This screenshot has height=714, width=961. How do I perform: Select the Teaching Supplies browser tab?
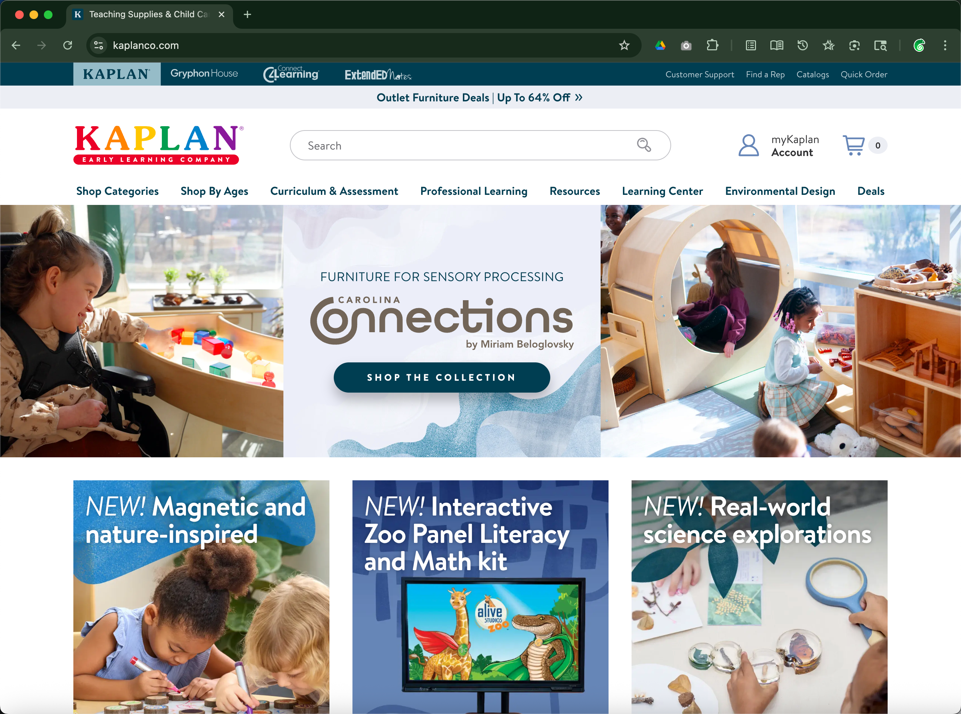click(149, 15)
